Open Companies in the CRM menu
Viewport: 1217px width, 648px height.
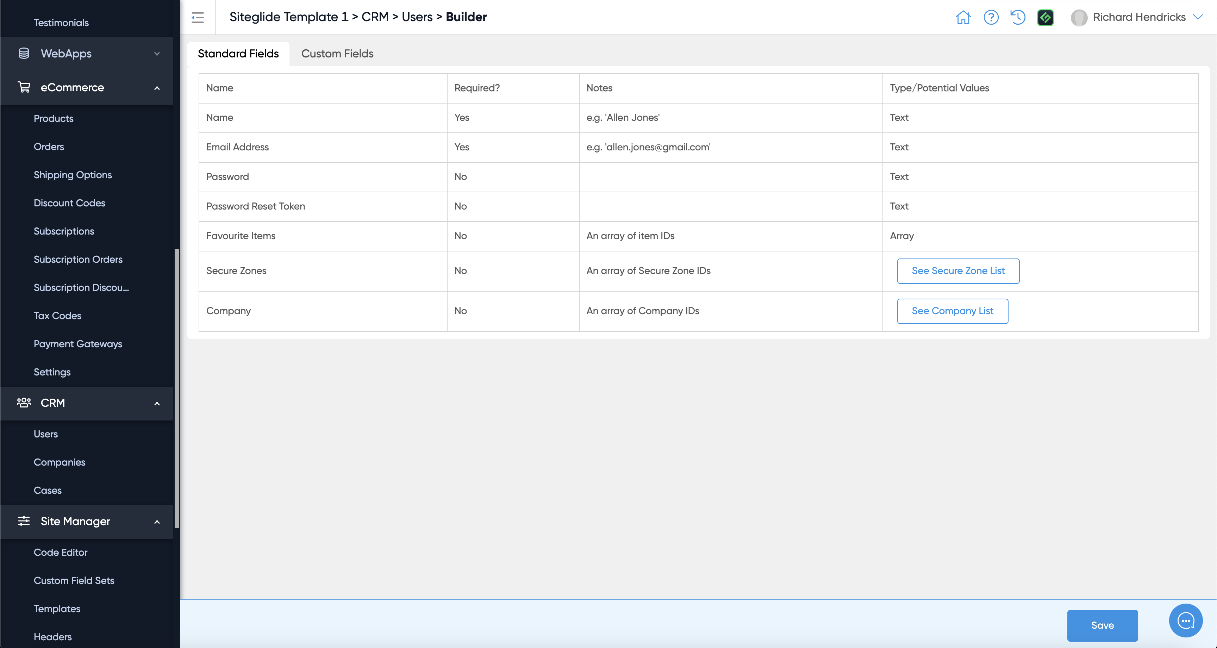coord(60,462)
